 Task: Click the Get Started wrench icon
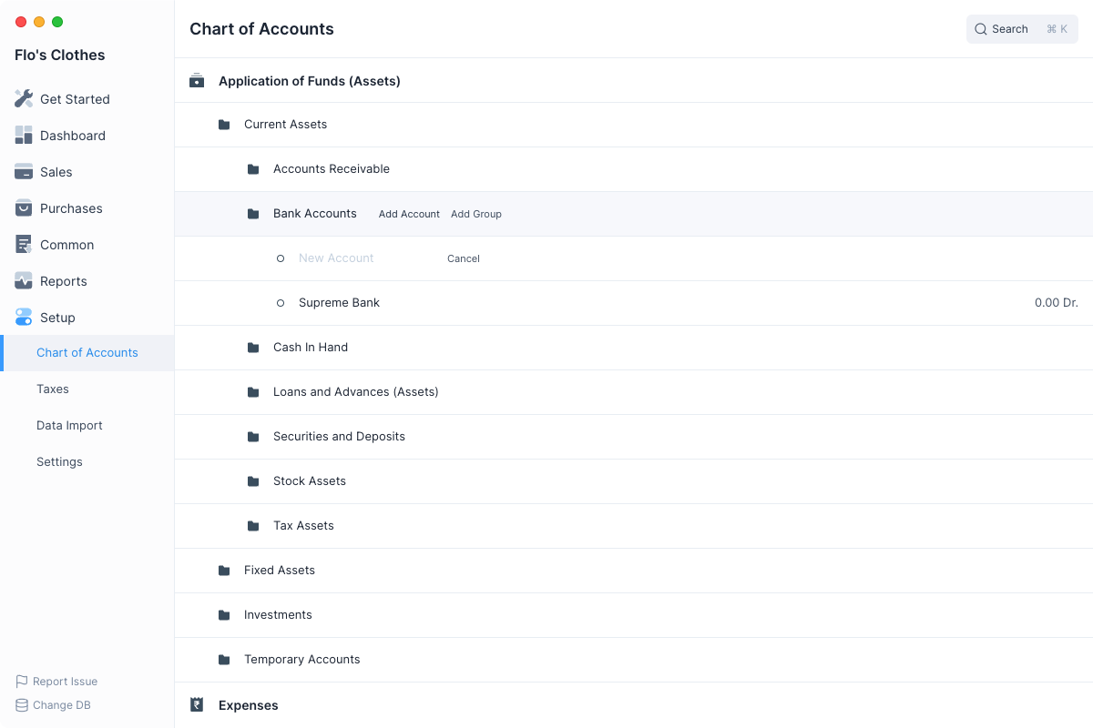pyautogui.click(x=24, y=99)
